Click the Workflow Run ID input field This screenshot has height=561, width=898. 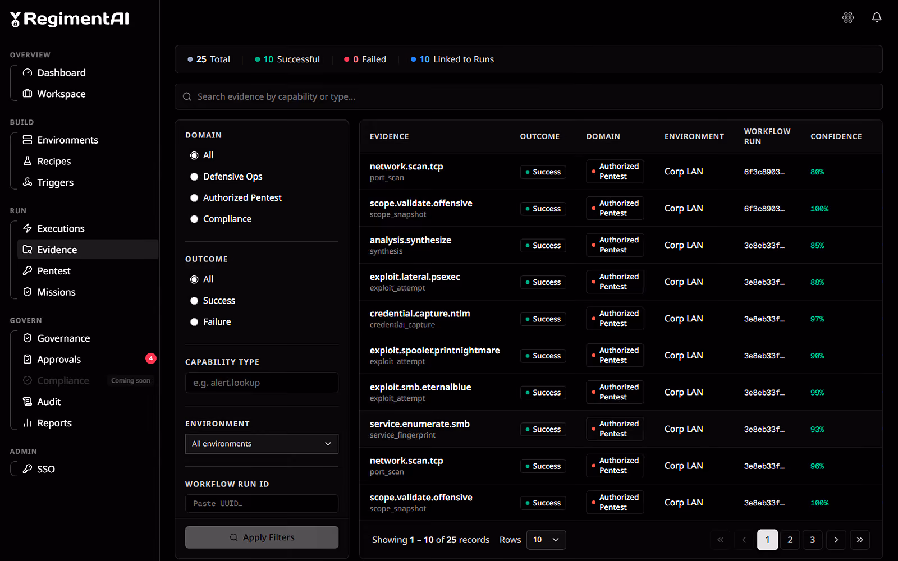262,503
